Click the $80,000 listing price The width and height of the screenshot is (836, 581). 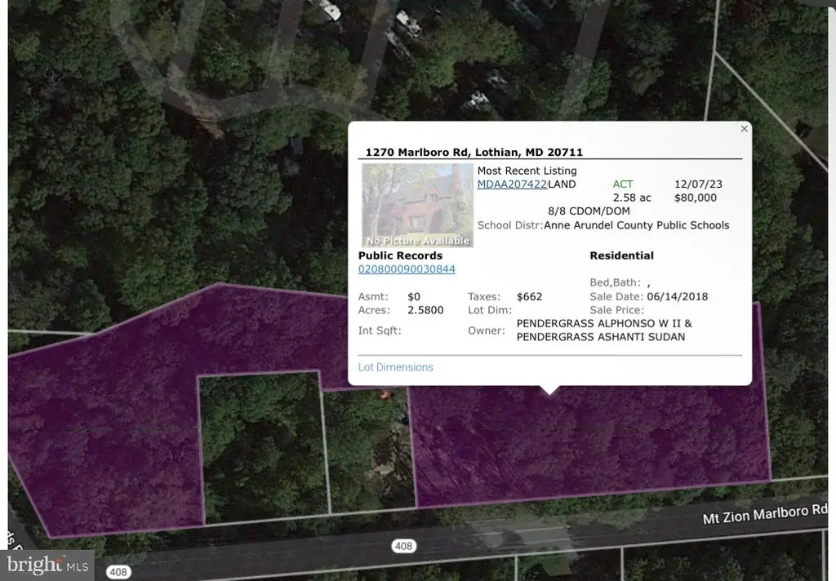pos(695,197)
